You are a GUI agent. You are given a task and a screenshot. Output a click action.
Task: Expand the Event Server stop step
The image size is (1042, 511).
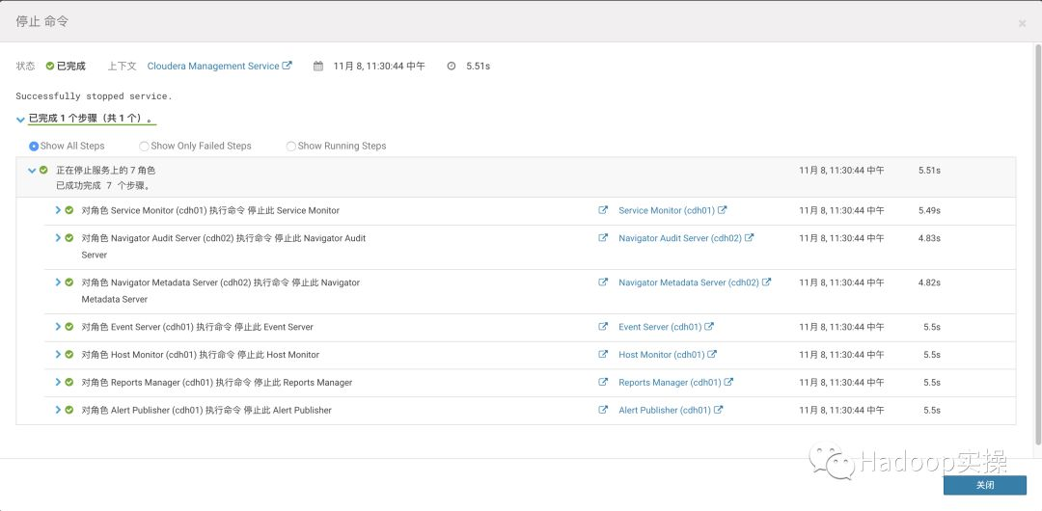coord(59,327)
